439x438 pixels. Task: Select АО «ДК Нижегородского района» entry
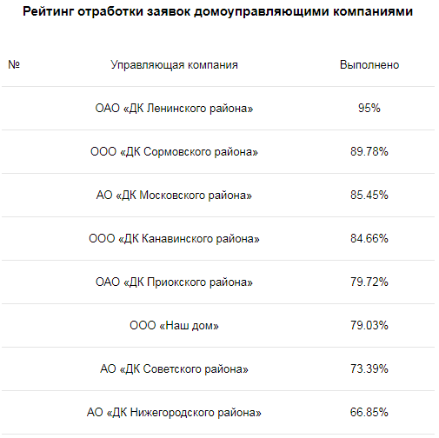(x=174, y=413)
